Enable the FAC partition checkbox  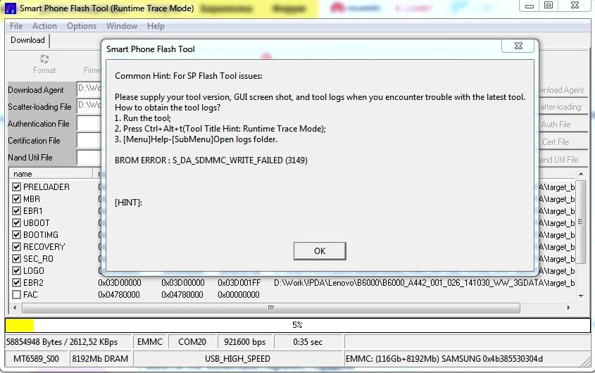[16, 294]
